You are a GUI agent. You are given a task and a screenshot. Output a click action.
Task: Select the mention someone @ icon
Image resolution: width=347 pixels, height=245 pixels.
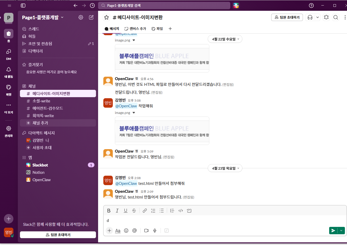pos(135,231)
